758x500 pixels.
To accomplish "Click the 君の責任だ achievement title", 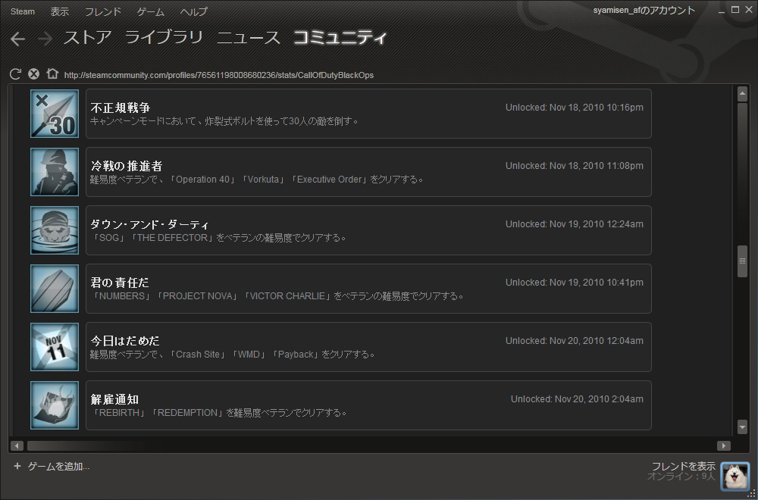I will tap(120, 283).
